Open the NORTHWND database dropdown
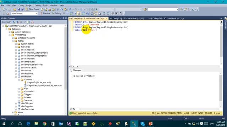Viewport: 227px width, 127px height. [37, 13]
